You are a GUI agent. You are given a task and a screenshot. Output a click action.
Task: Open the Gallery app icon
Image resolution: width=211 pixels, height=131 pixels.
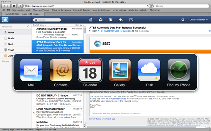[120, 70]
